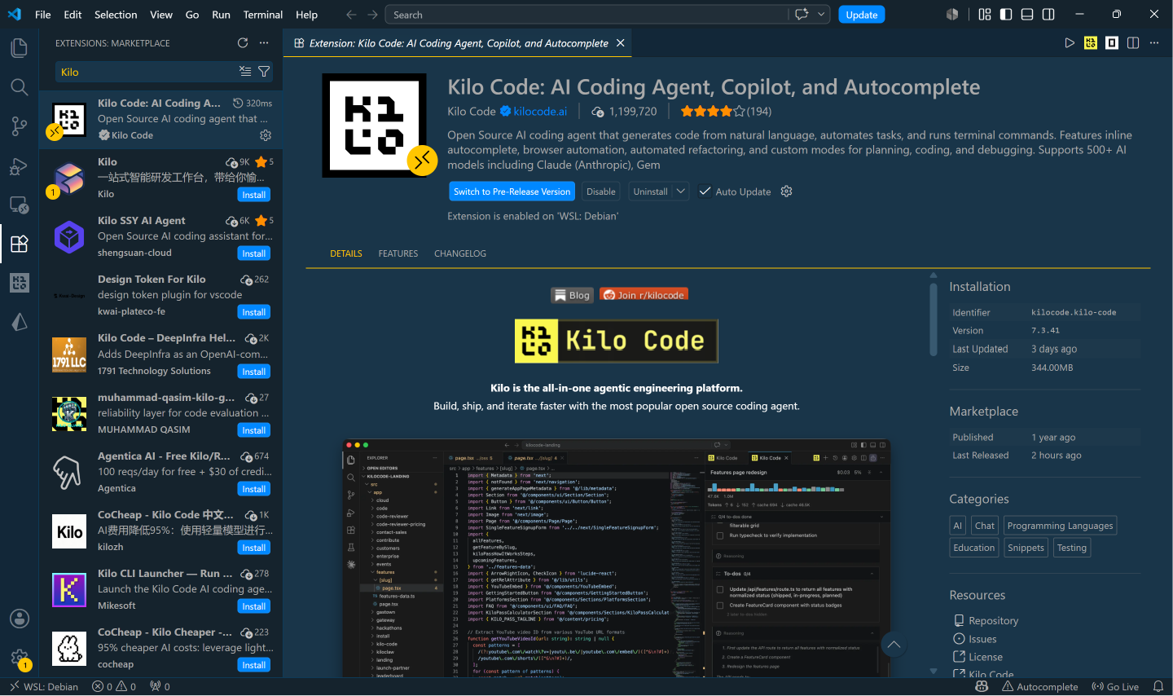This screenshot has height=696, width=1173.
Task: Install the Kilo SSY AI Agent extension
Action: click(x=254, y=253)
